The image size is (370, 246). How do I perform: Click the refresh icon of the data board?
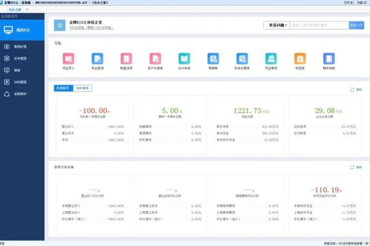[352, 89]
